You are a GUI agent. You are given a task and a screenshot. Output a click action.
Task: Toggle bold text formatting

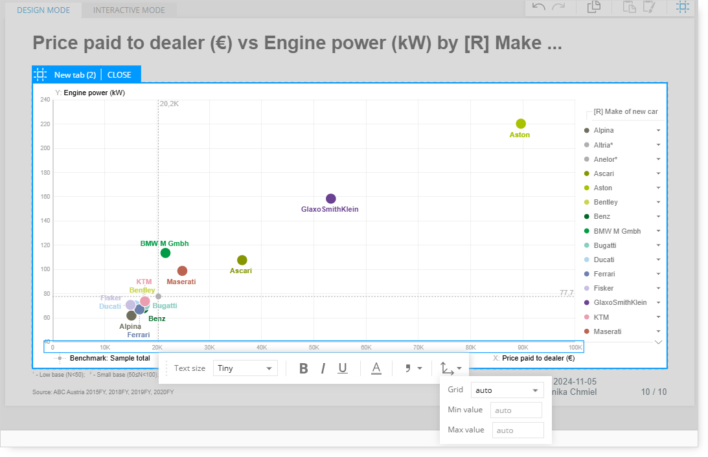pyautogui.click(x=303, y=368)
